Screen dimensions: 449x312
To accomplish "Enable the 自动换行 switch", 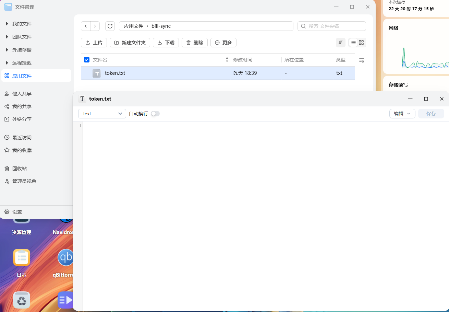I will (x=155, y=114).
